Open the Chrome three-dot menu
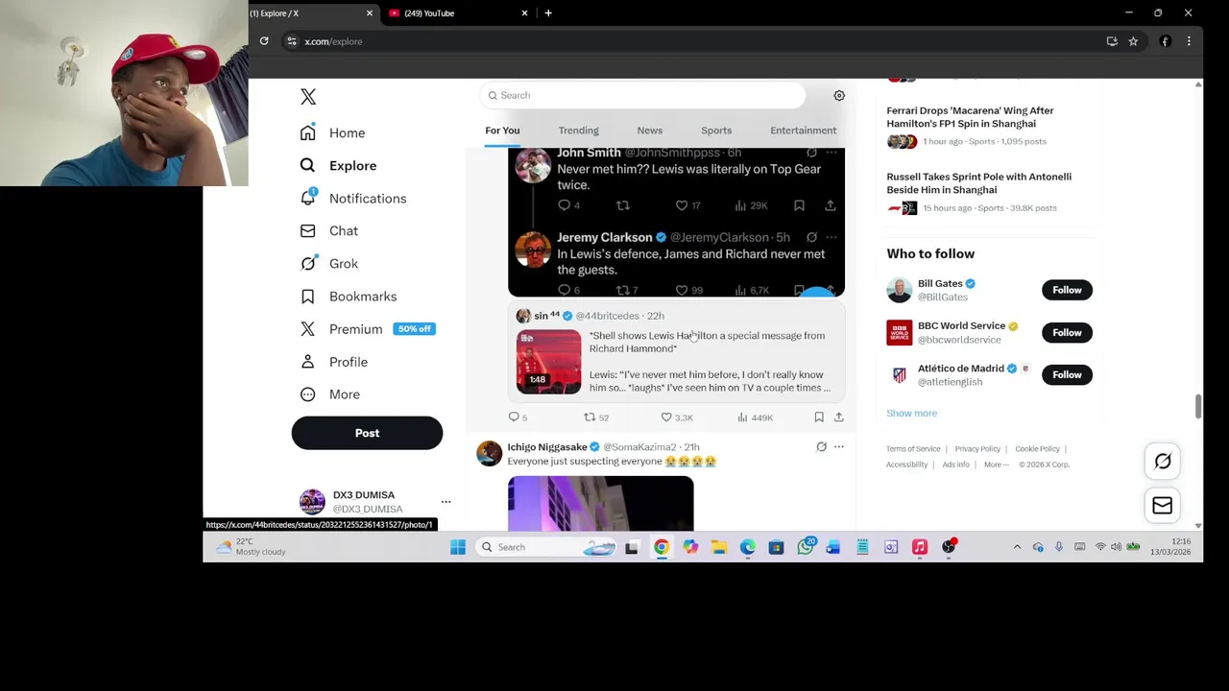Screen dimensions: 1229x691 coord(1189,41)
